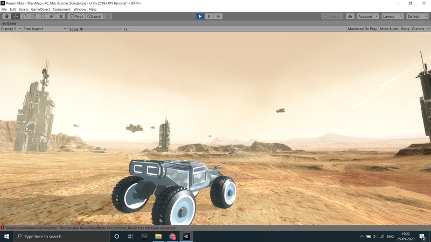This screenshot has height=242, width=431.
Task: Open the Account dropdown
Action: pyautogui.click(x=368, y=17)
